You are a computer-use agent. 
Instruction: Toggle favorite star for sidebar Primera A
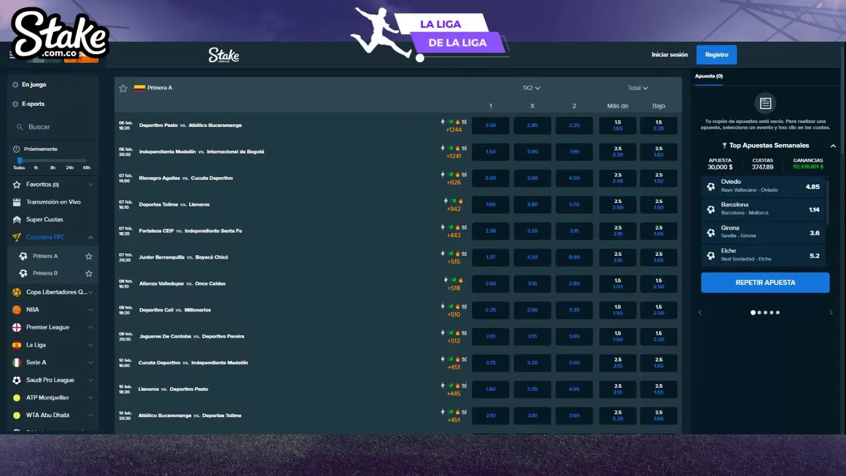coord(89,256)
